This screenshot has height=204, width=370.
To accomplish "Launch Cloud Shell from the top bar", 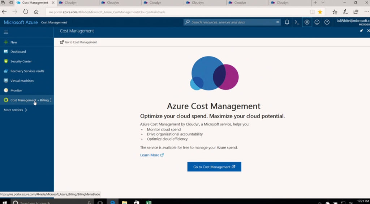I will [x=297, y=22].
